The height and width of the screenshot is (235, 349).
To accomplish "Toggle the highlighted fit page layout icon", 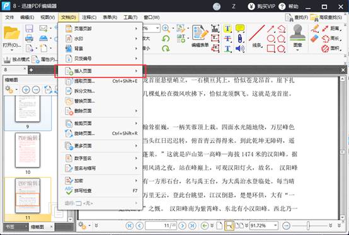I will tap(229, 226).
